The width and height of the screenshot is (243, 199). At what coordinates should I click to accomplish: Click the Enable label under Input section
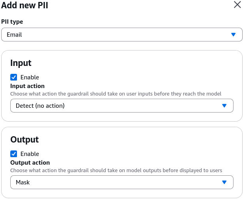point(30,77)
